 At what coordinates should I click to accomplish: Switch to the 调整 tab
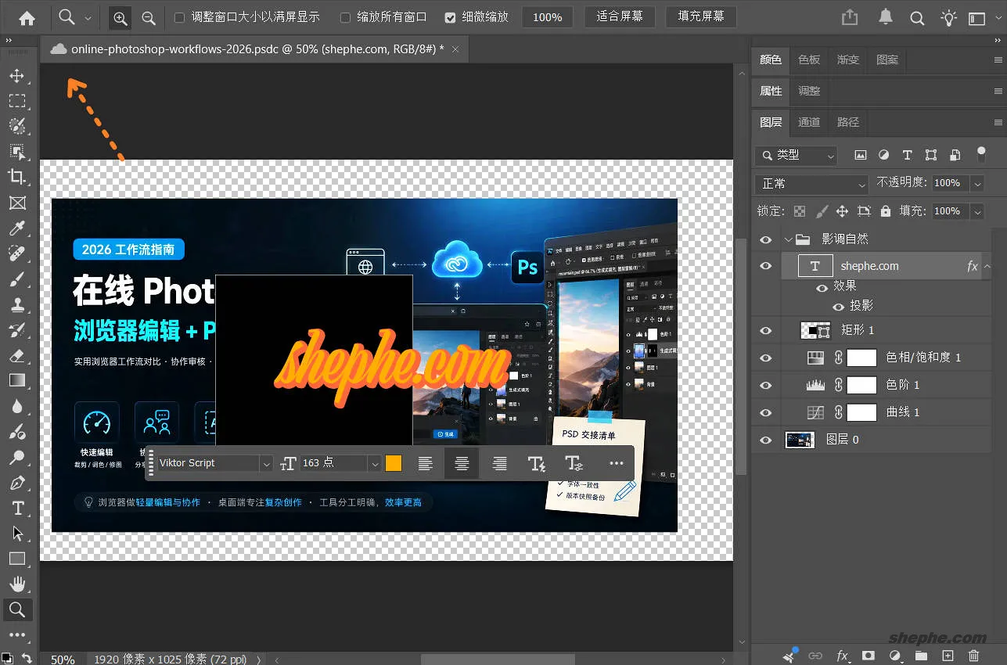coord(809,91)
